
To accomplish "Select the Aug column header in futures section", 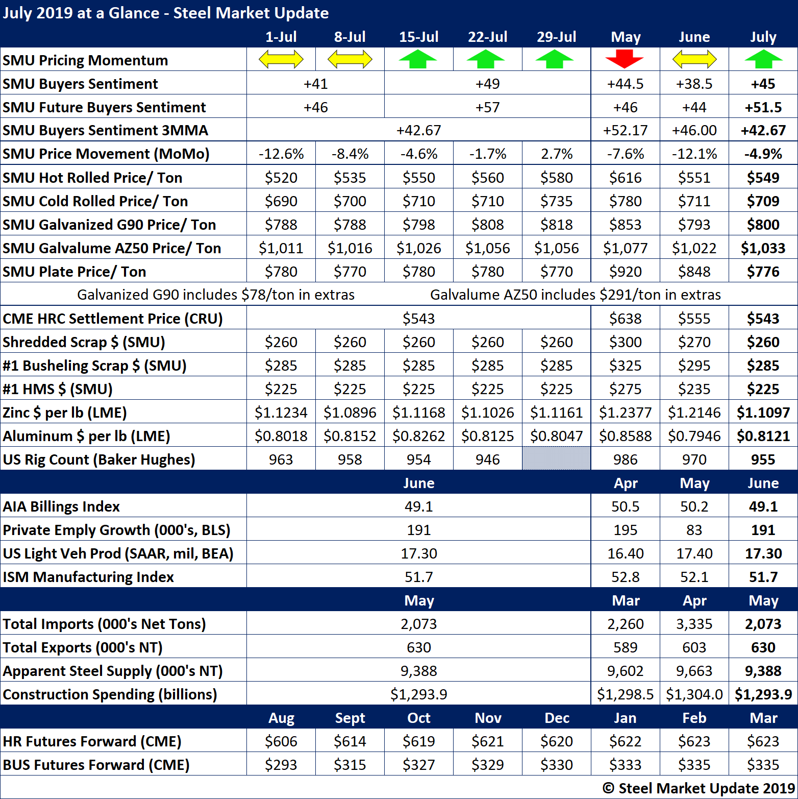I will (281, 718).
